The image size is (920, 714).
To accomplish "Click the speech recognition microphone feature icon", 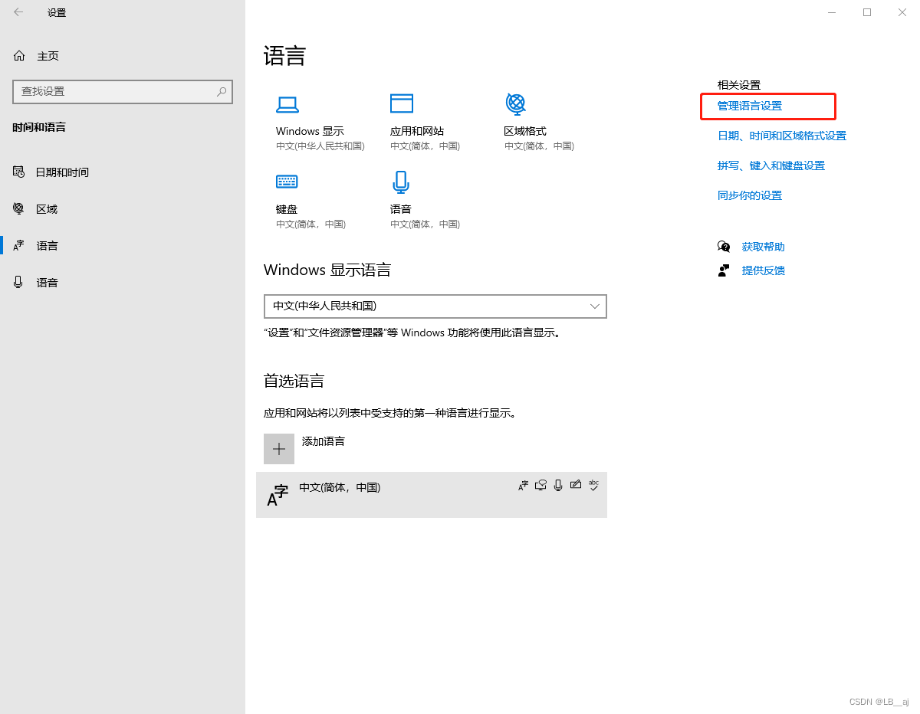I will click(558, 485).
